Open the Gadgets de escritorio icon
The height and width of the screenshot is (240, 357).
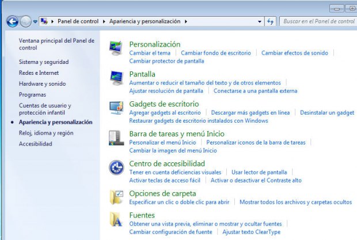(116, 108)
